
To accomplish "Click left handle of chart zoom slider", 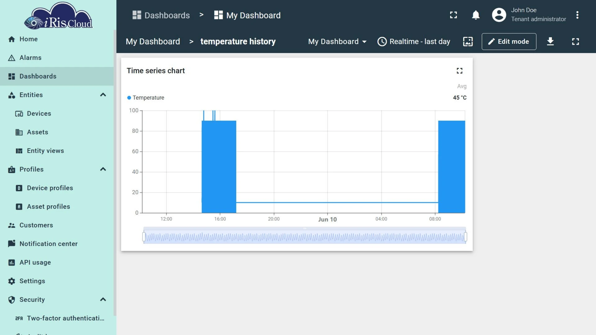I will tap(144, 237).
